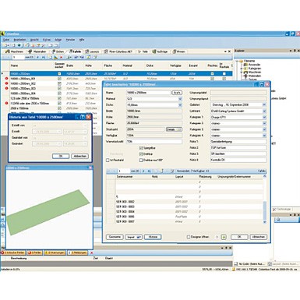
Task: Open the Kategorie 4 dropdown
Action: [x=264, y=136]
